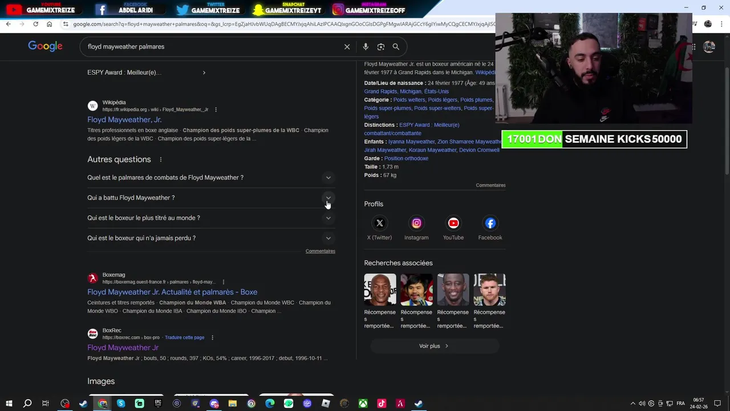This screenshot has height=411, width=730.
Task: Open 'Position orthodoxe' link
Action: 406,158
